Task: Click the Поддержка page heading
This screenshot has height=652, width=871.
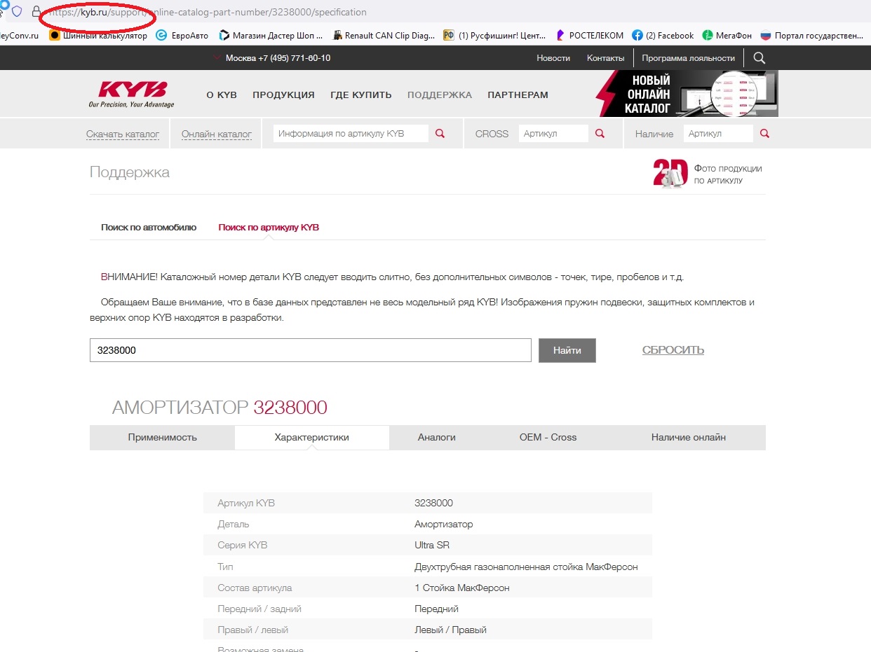Action: pyautogui.click(x=130, y=172)
